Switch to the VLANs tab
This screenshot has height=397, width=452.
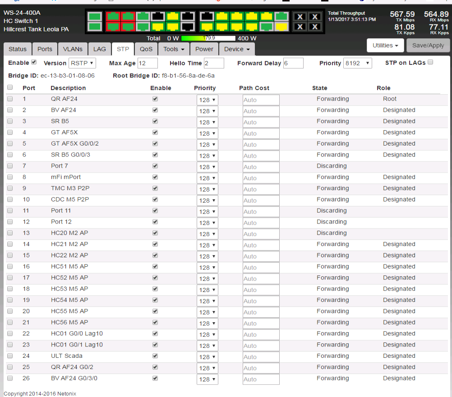point(73,49)
